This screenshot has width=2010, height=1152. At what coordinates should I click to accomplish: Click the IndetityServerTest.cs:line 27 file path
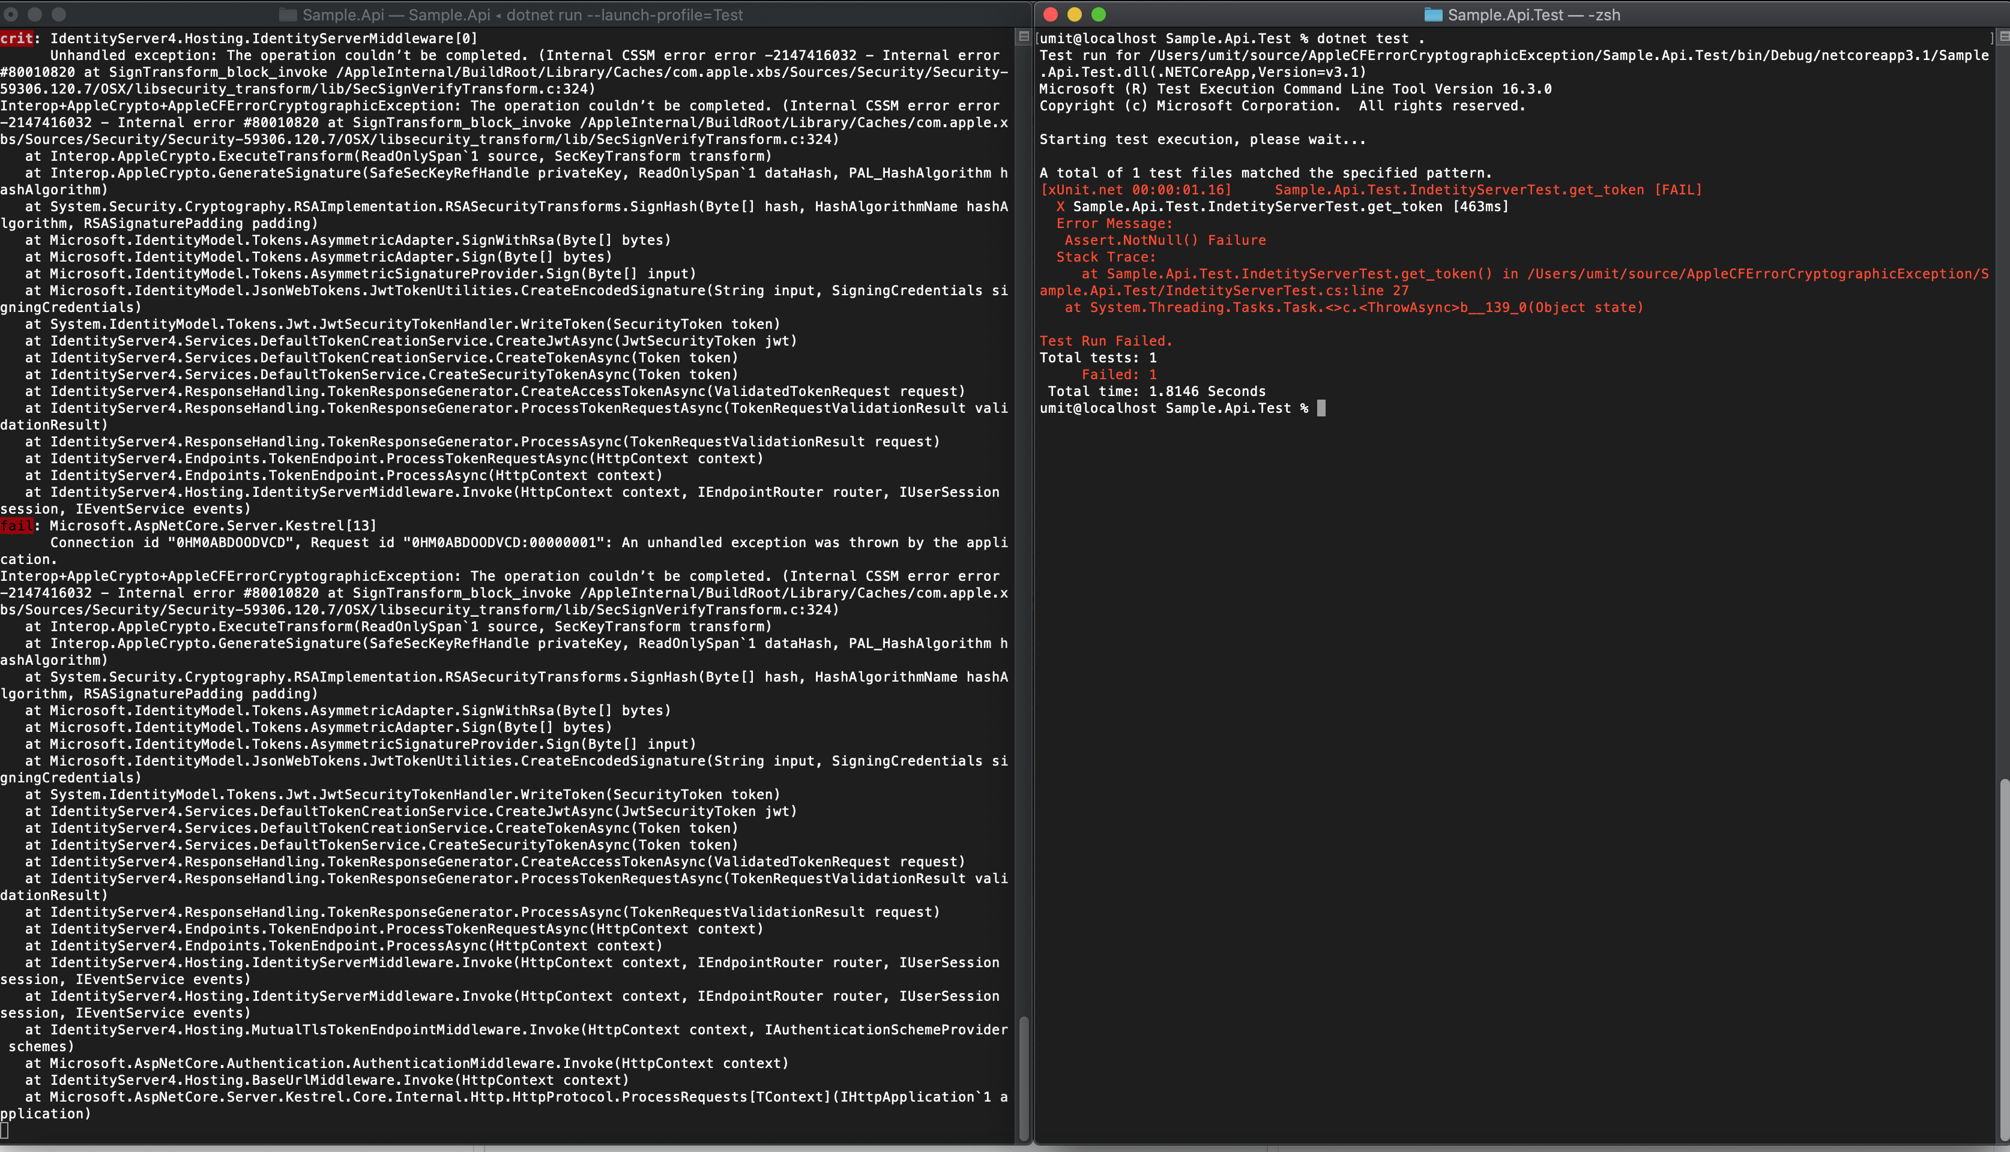tap(1287, 290)
